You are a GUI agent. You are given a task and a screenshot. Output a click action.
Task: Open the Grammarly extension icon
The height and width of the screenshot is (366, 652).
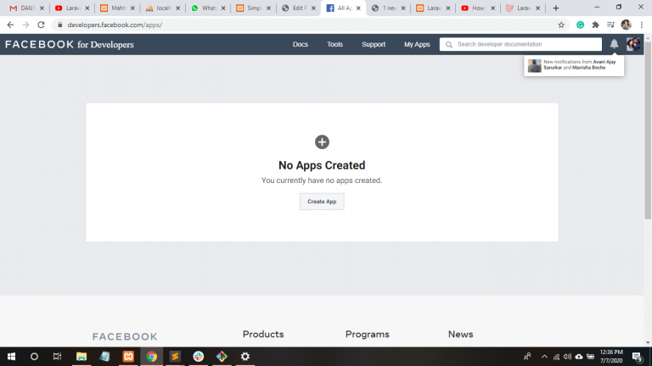(x=580, y=25)
